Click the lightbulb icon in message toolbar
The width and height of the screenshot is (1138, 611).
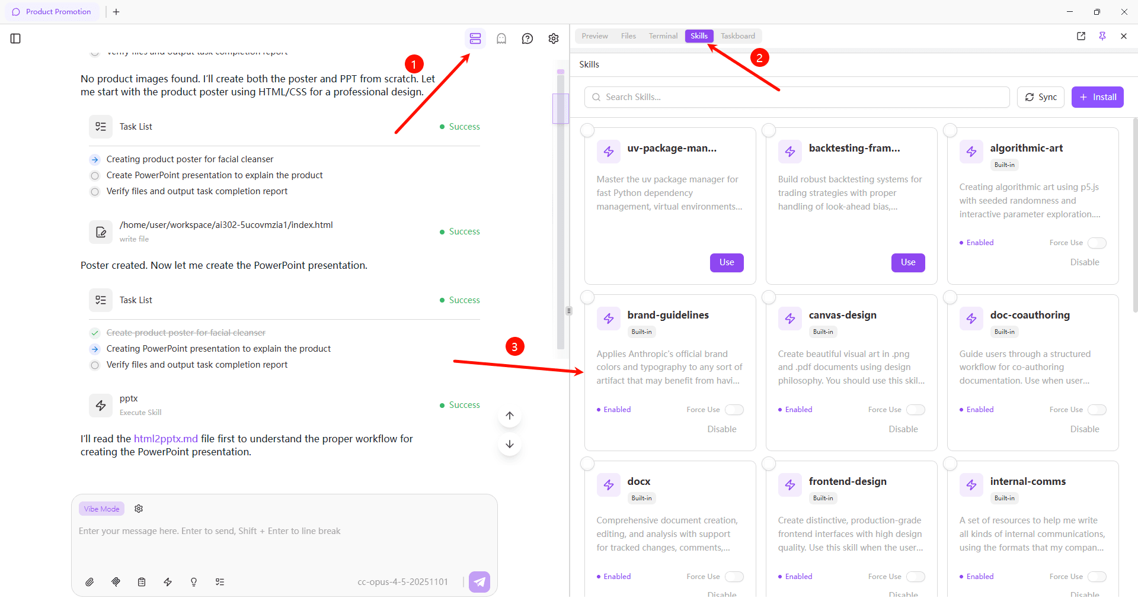[194, 582]
